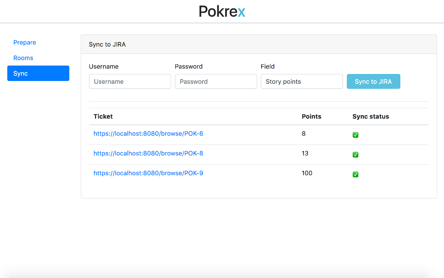The width and height of the screenshot is (444, 278).
Task: Click the Sync to JIRA button
Action: click(373, 81)
